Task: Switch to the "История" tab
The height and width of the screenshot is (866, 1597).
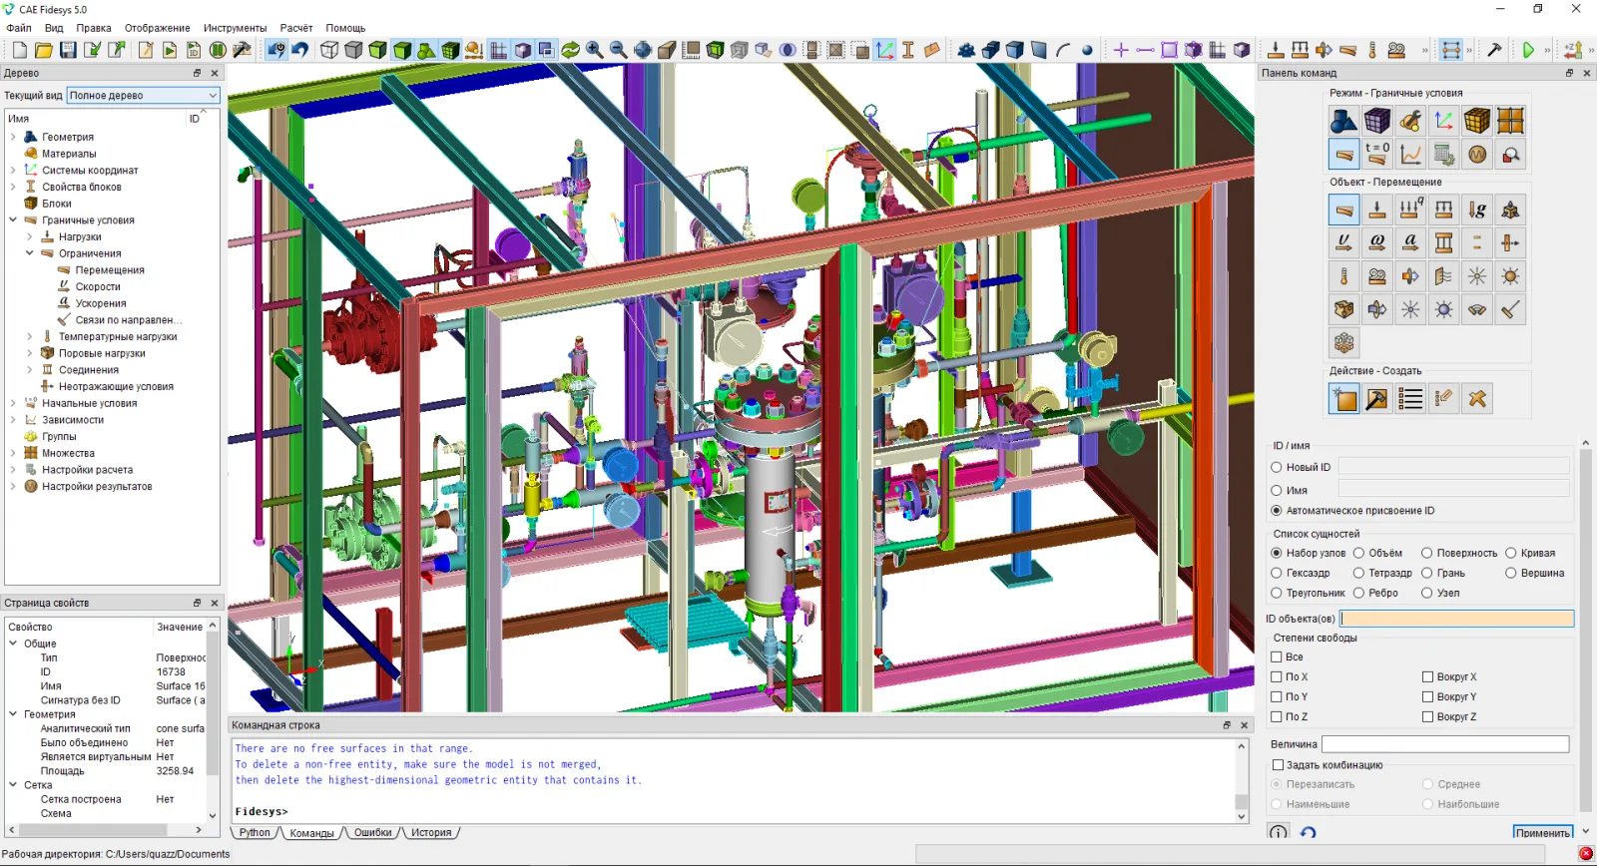Action: point(431,833)
